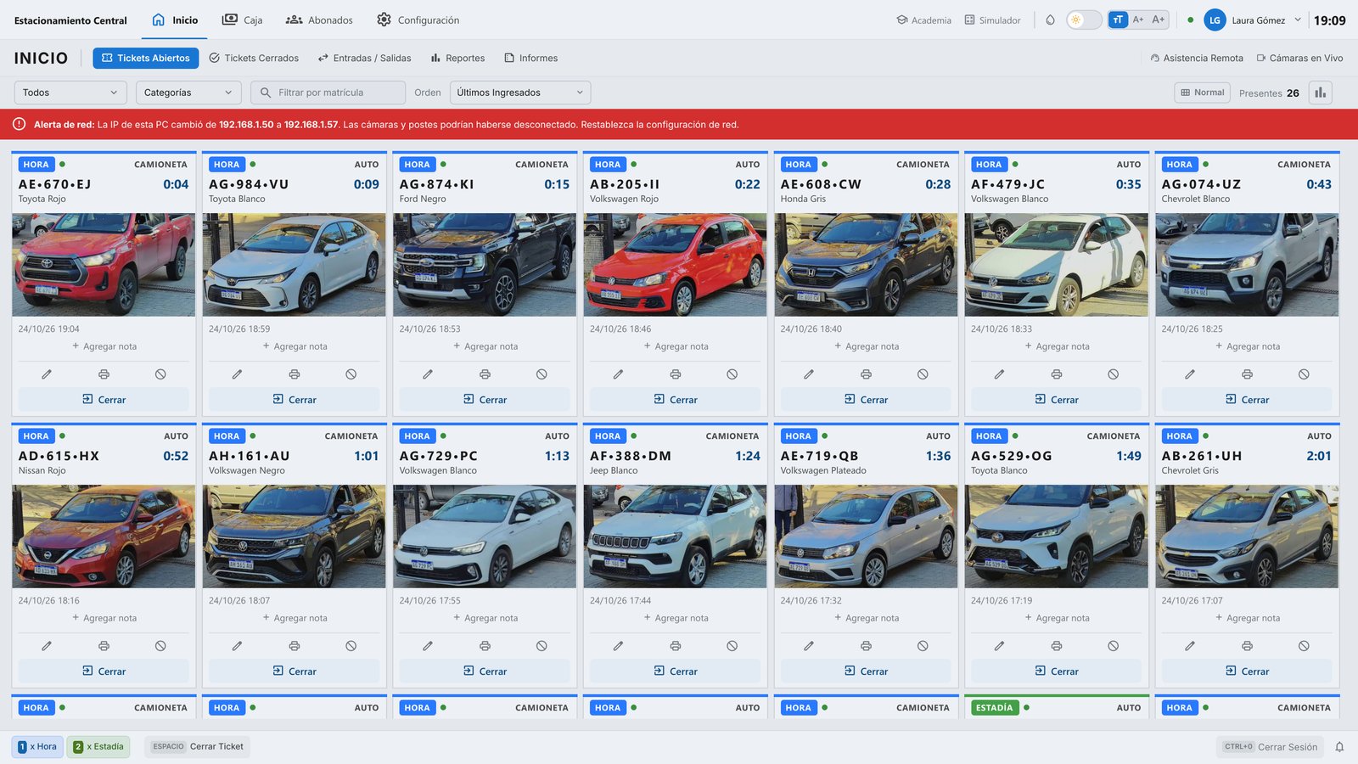Expand the Categorías dropdown
1358x764 pixels.
tap(188, 93)
